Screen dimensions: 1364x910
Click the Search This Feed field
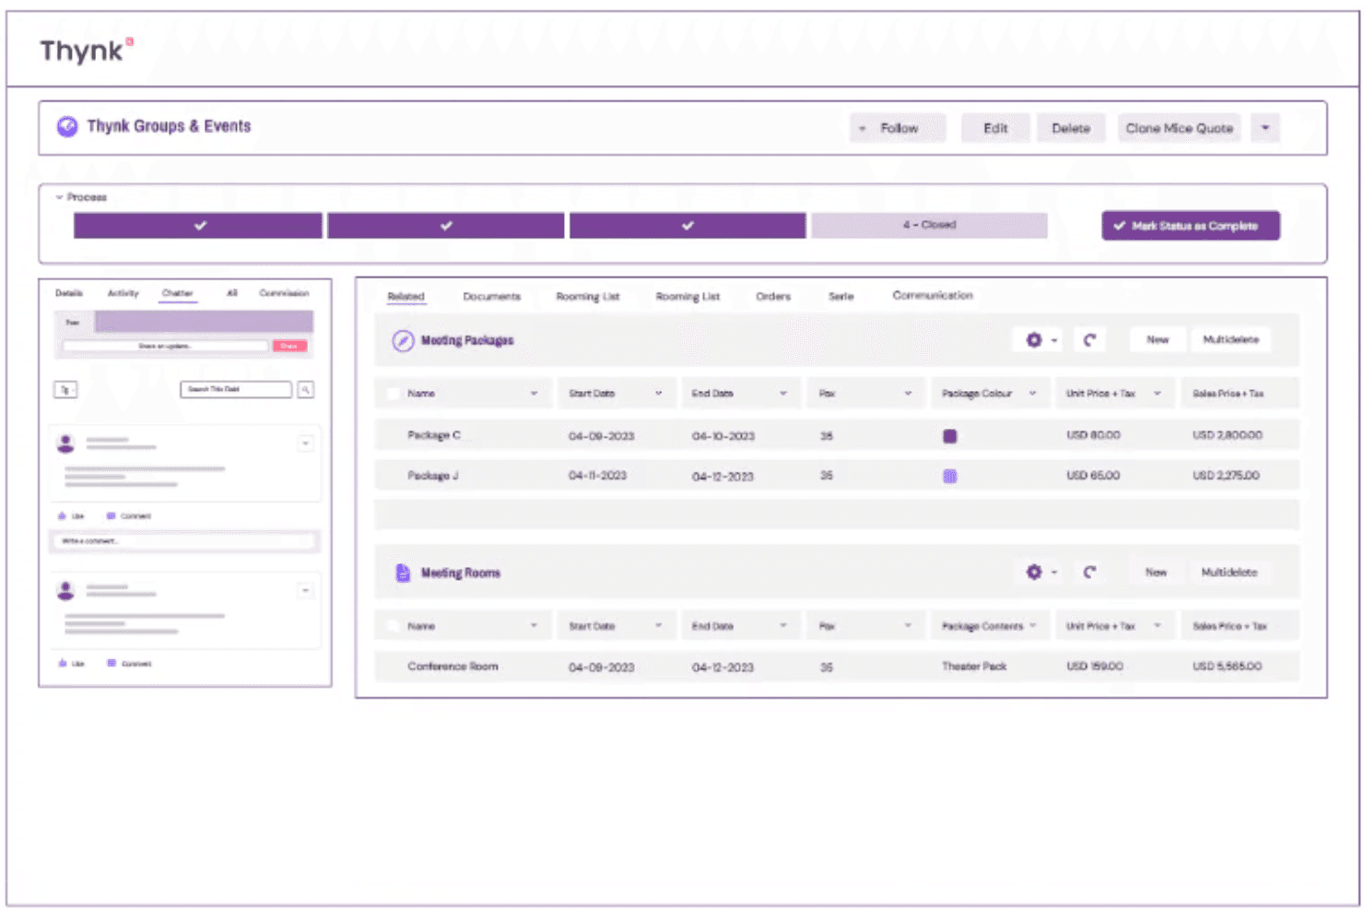click(x=236, y=390)
